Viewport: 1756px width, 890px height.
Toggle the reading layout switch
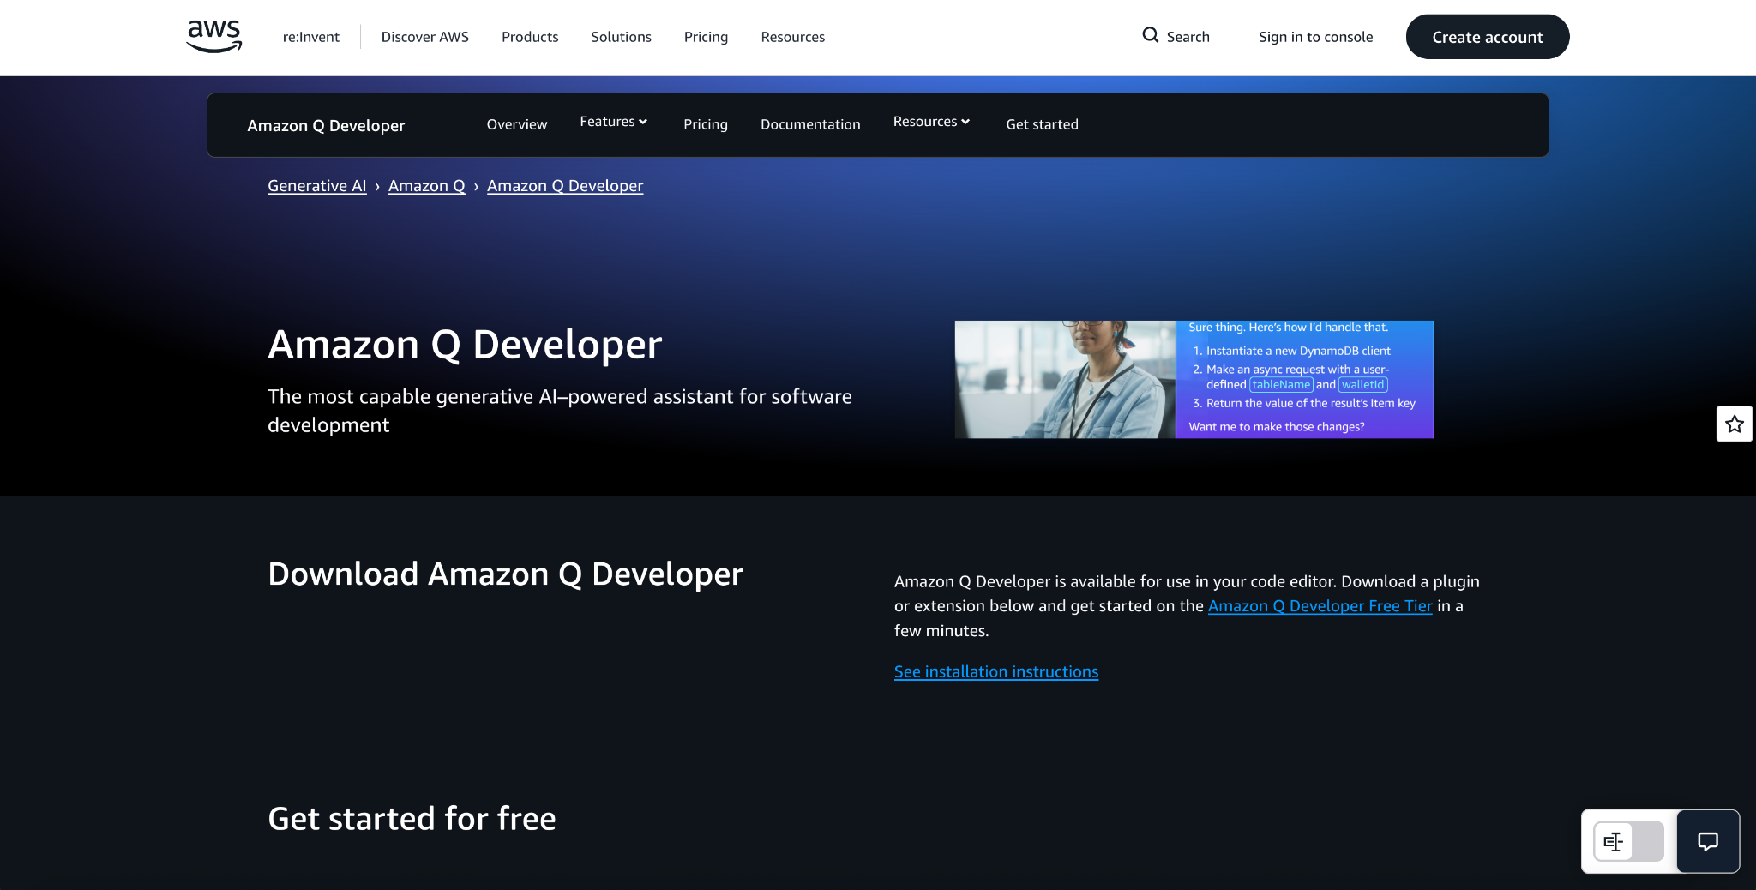(1628, 841)
